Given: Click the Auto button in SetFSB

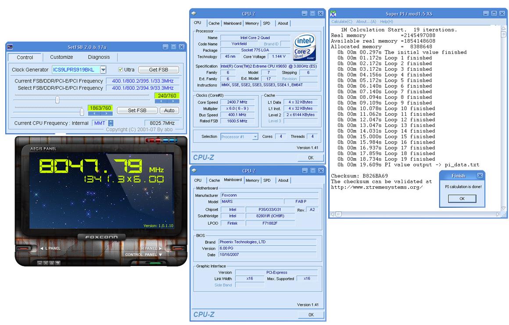Looking at the screenshot, I should point(169,111).
